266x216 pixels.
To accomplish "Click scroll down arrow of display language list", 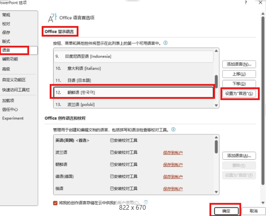I will pyautogui.click(x=216, y=105).
